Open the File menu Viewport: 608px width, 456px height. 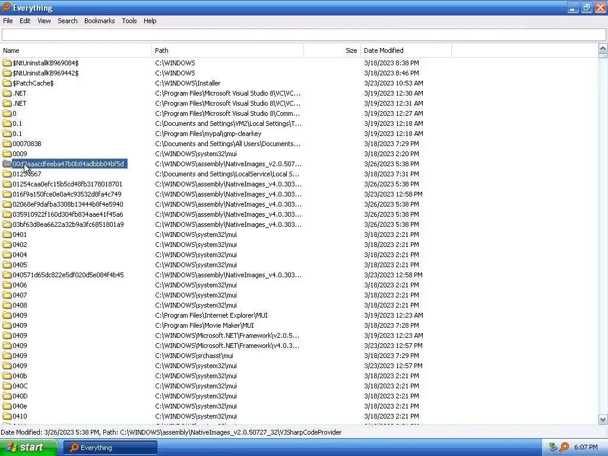tap(8, 21)
